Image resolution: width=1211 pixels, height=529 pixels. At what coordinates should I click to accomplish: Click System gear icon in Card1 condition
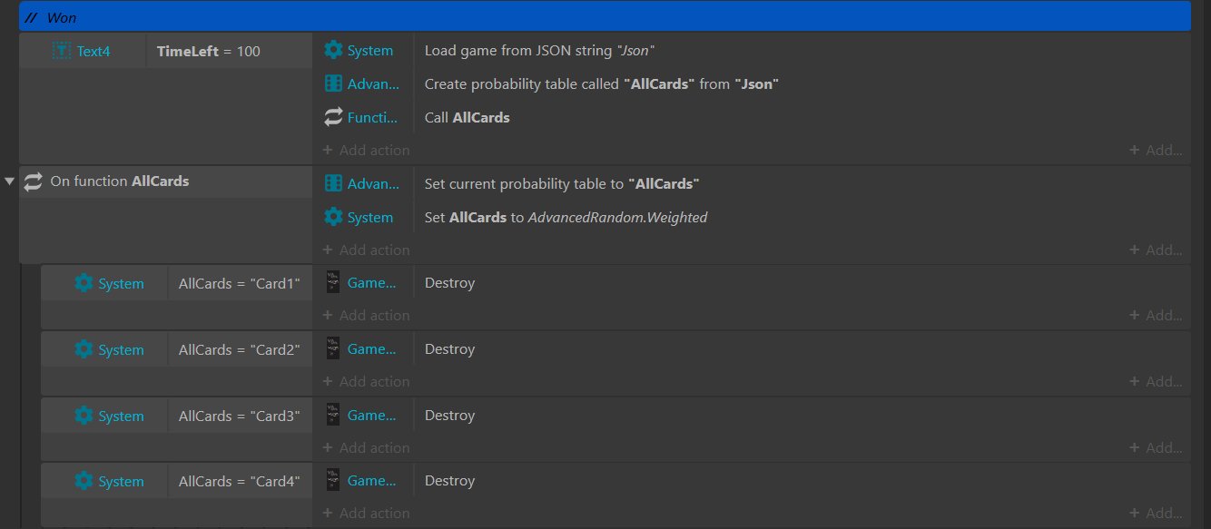(84, 283)
